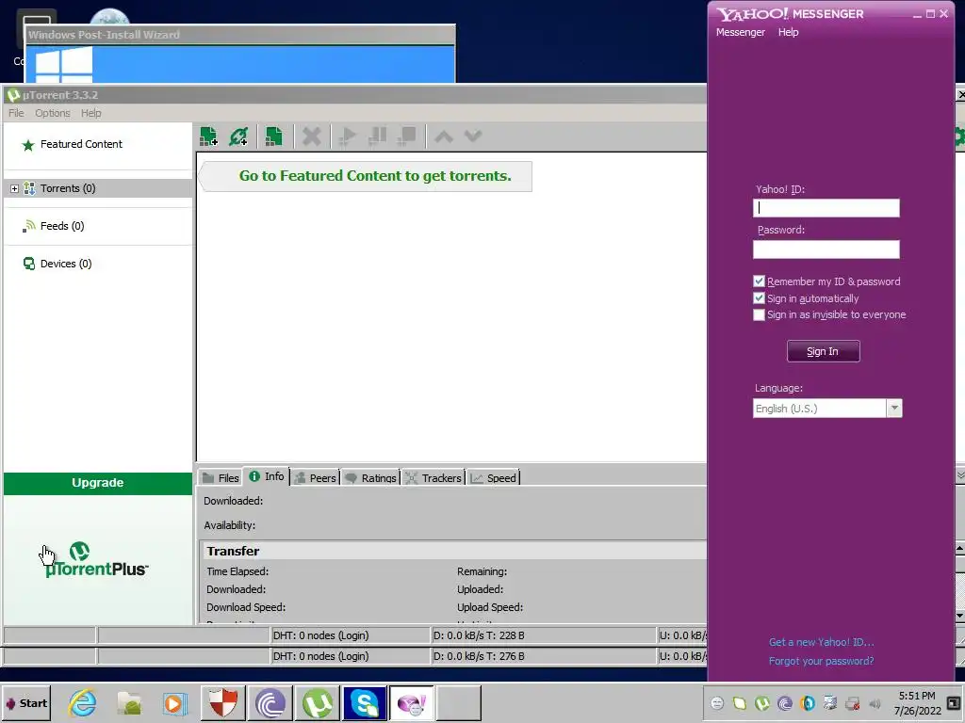This screenshot has height=723, width=965.
Task: Click the Windows Start button
Action: (25, 702)
